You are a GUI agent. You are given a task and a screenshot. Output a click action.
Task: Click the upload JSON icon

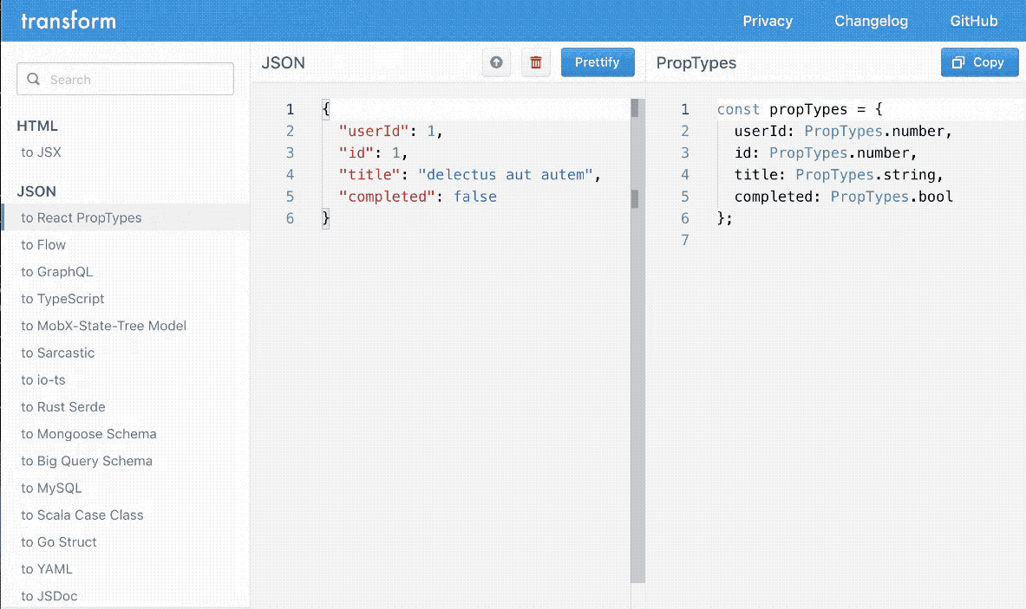(x=496, y=62)
